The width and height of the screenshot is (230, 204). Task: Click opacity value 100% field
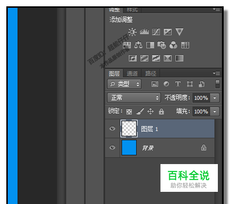pyautogui.click(x=201, y=98)
